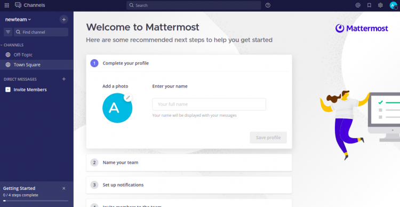Image resolution: width=400 pixels, height=207 pixels.
Task: Click the channel filter icon
Action: [x=8, y=32]
